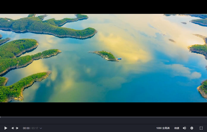Expand the time display dropdown arrow
Image resolution: width=207 pixels, height=132 pixels.
pos(41,128)
